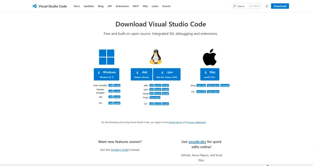This screenshot has height=166, width=313.
Task: Click the top-right blue Download button
Action: click(x=280, y=6)
